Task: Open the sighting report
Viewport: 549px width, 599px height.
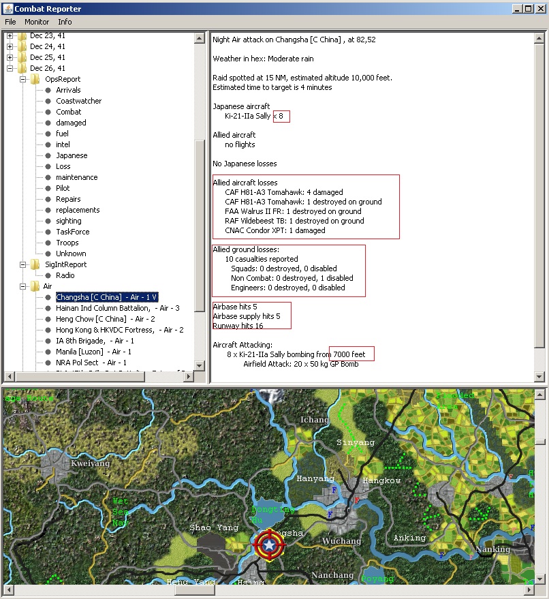Action: click(x=69, y=221)
